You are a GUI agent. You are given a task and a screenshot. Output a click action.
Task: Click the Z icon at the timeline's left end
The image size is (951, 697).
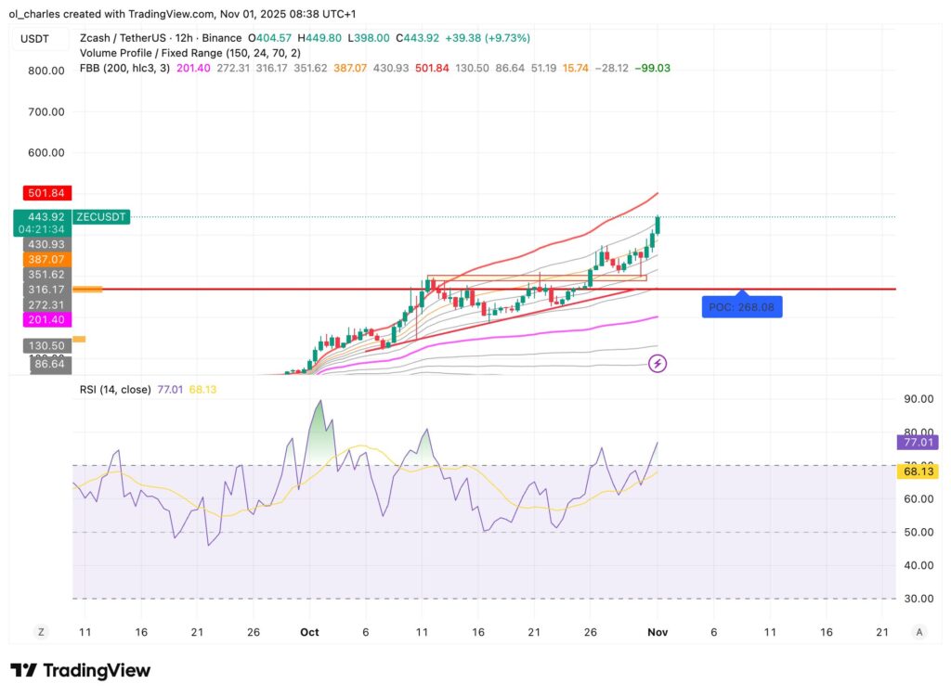[x=40, y=631]
